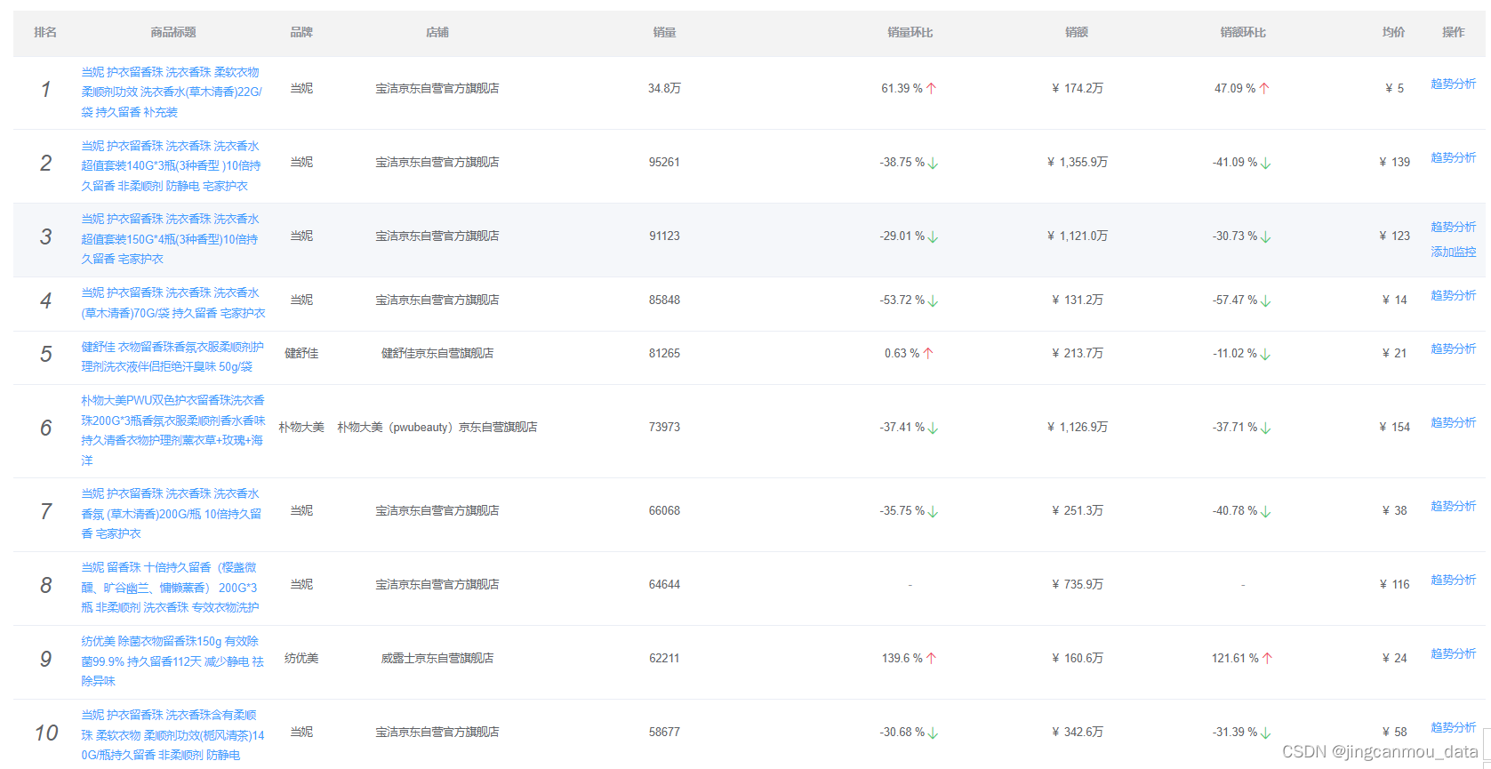
Task: Select sales volume cell 62211
Action: (664, 658)
